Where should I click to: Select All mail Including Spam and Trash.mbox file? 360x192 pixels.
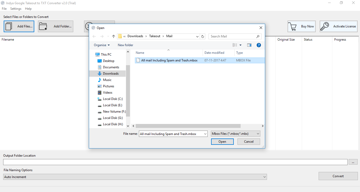(199, 60)
